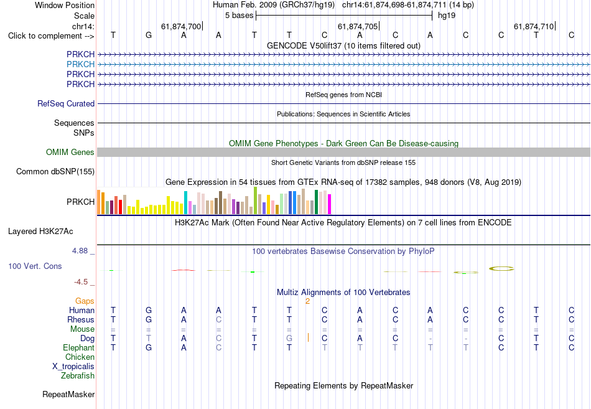This screenshot has height=409, width=591.
Task: Click the 100 Vert. Cons label
Action: click(x=35, y=266)
